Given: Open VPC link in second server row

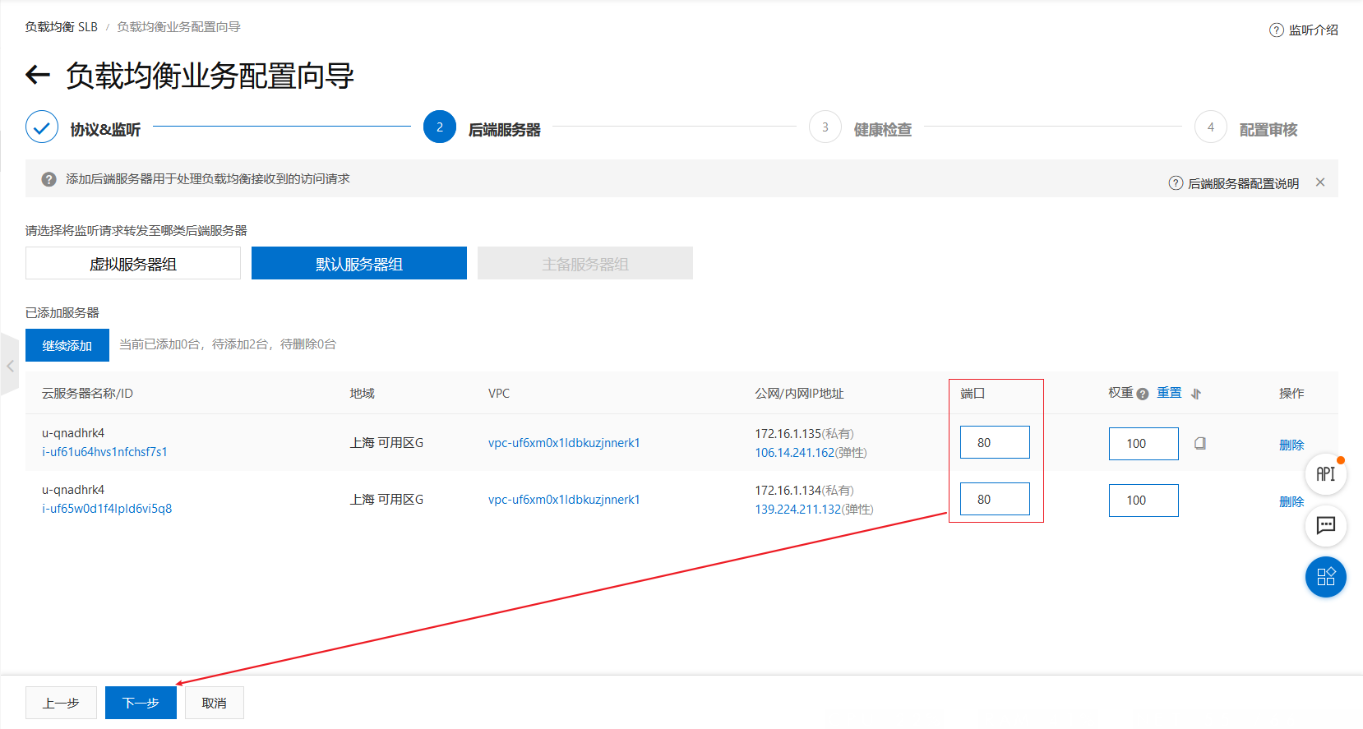Looking at the screenshot, I should pyautogui.click(x=564, y=500).
